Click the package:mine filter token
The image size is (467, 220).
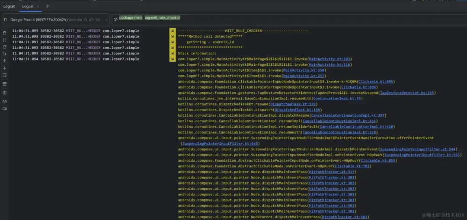pyautogui.click(x=131, y=18)
